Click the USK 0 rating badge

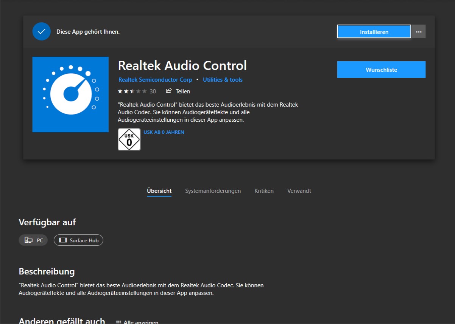(x=129, y=139)
